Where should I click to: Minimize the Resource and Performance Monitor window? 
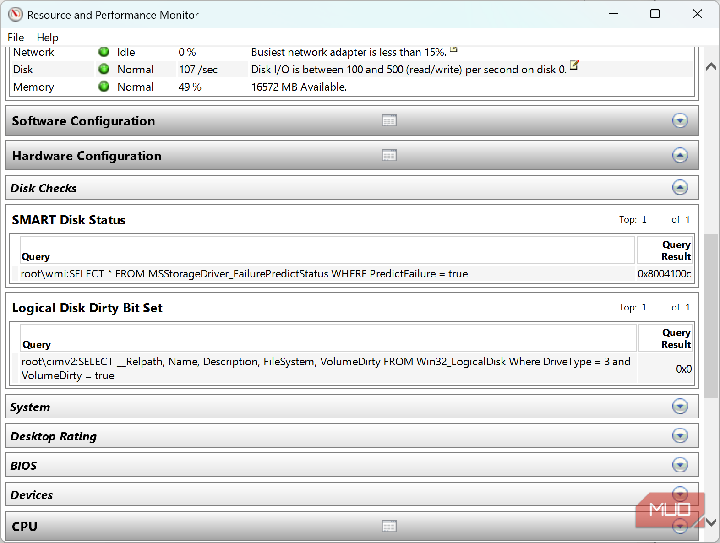pyautogui.click(x=613, y=14)
